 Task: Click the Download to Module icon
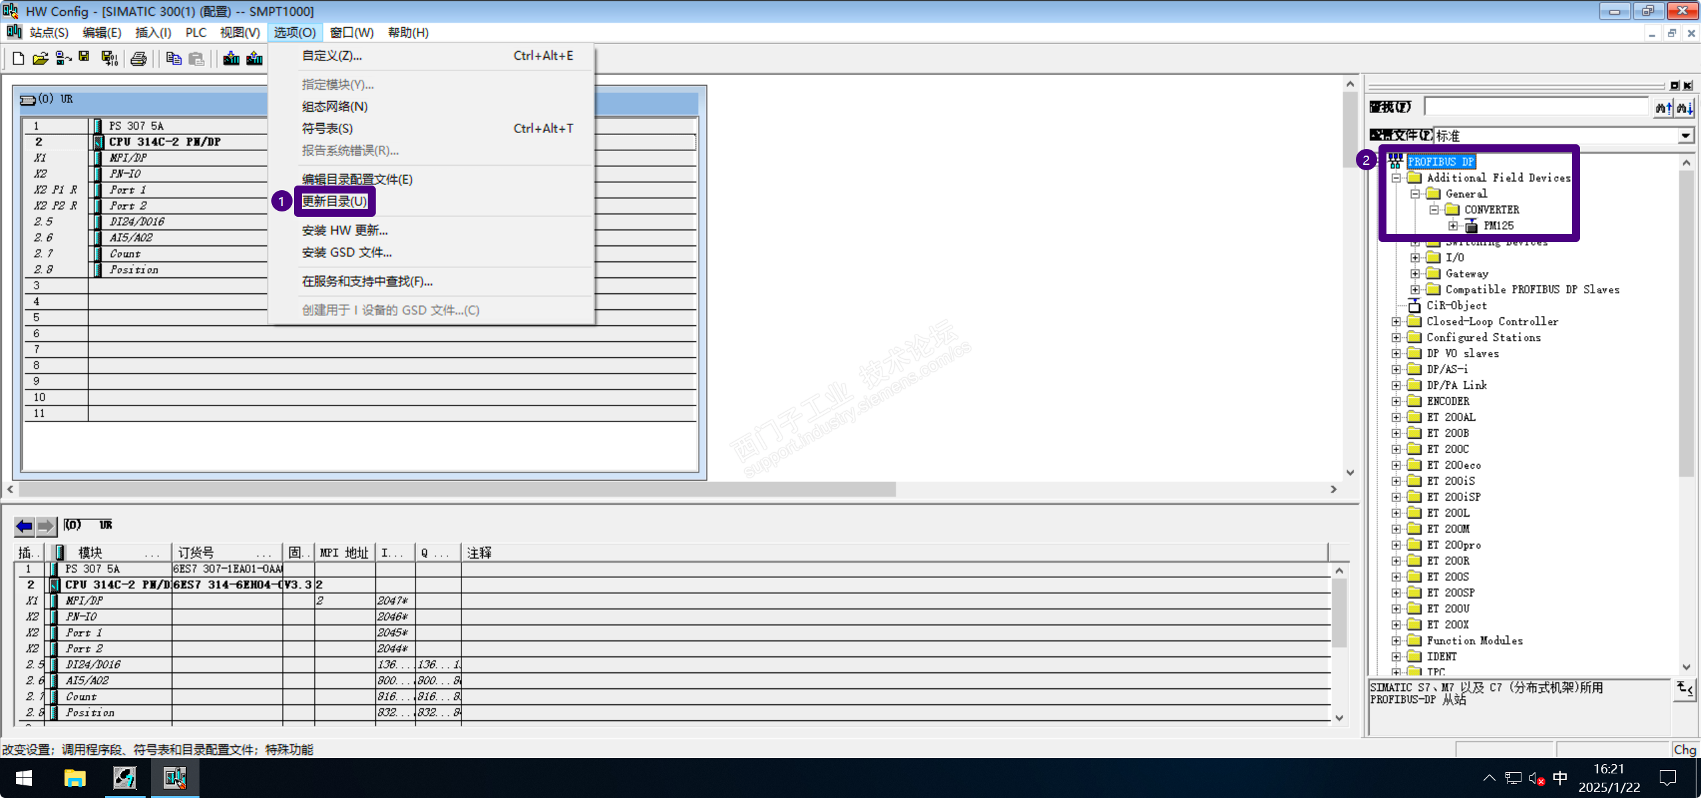(x=231, y=59)
